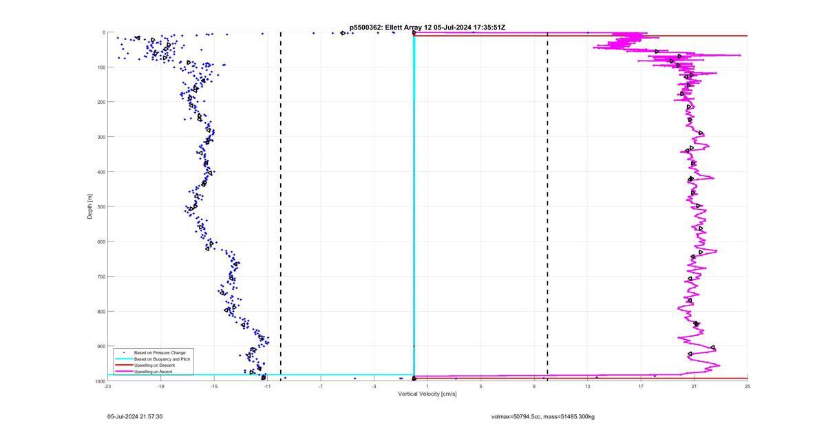The width and height of the screenshot is (826, 428).
Task: Click the '800' depth tick label
Action: point(100,312)
